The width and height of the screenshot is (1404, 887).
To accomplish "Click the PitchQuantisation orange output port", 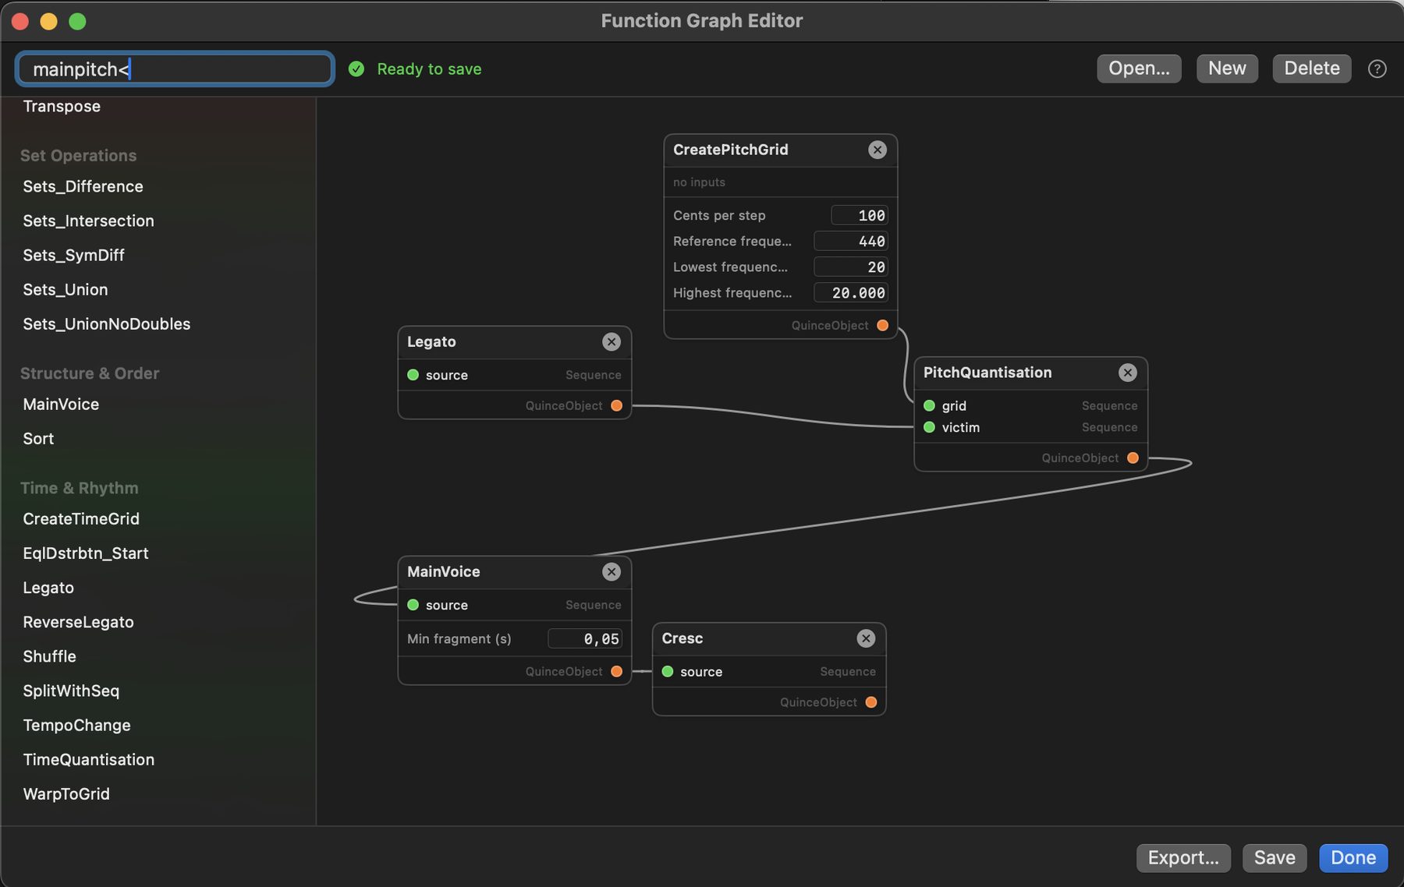I will click(x=1133, y=458).
